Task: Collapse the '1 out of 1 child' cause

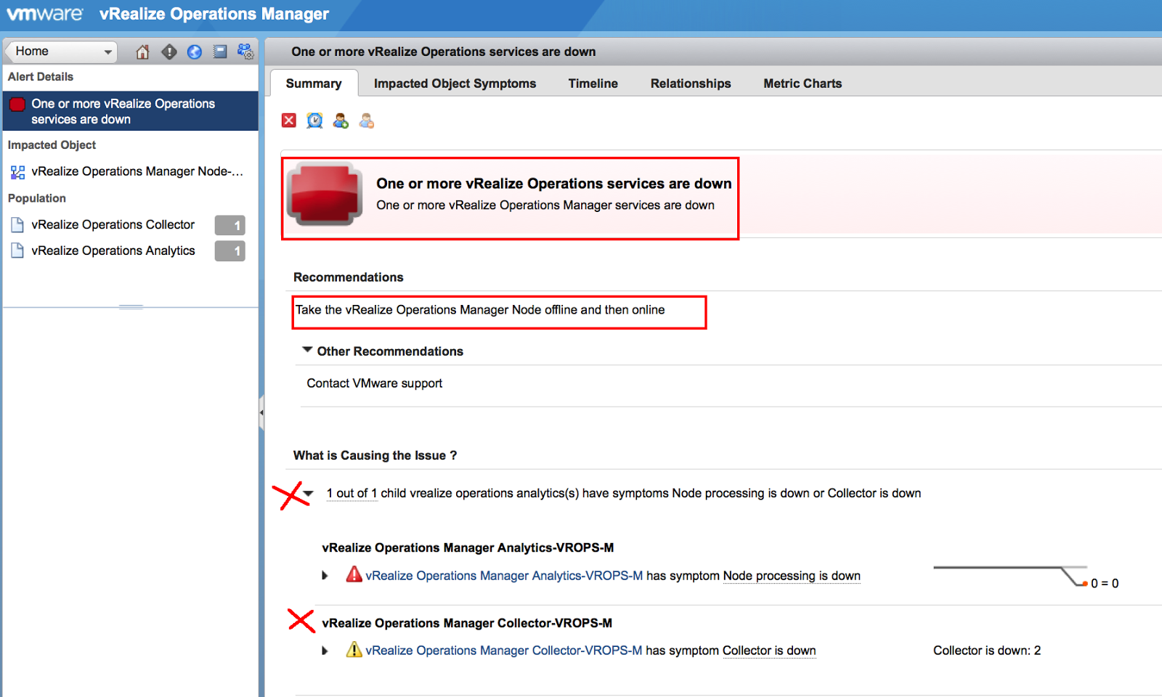Action: [x=309, y=494]
